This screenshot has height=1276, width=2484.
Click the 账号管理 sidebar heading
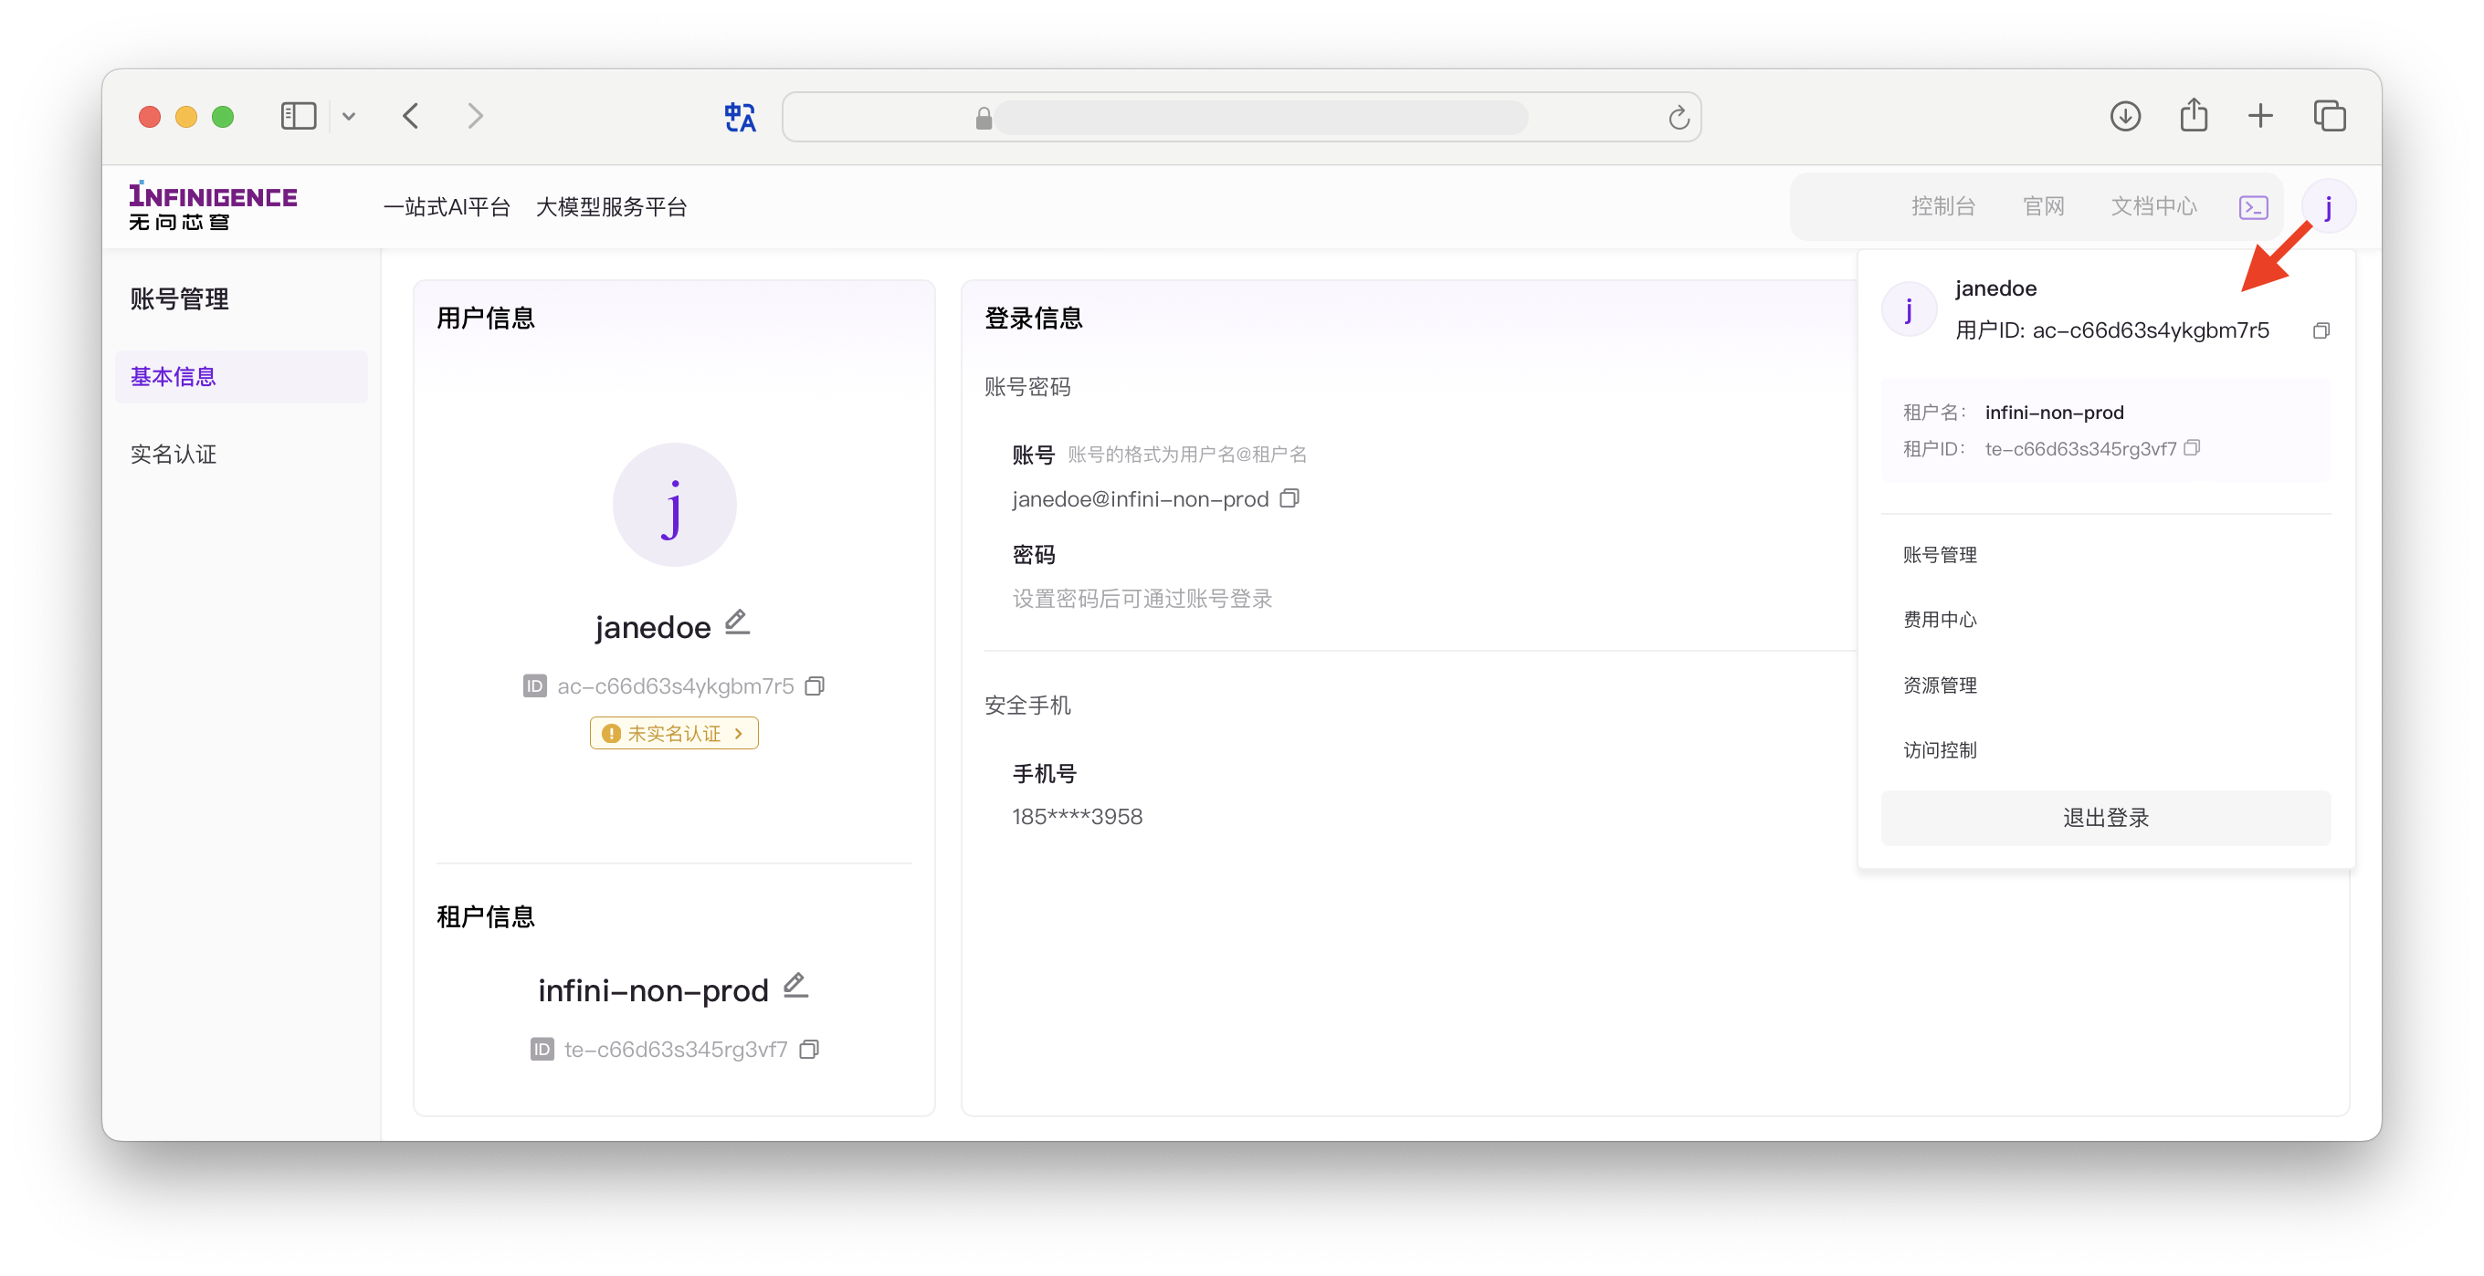tap(179, 298)
